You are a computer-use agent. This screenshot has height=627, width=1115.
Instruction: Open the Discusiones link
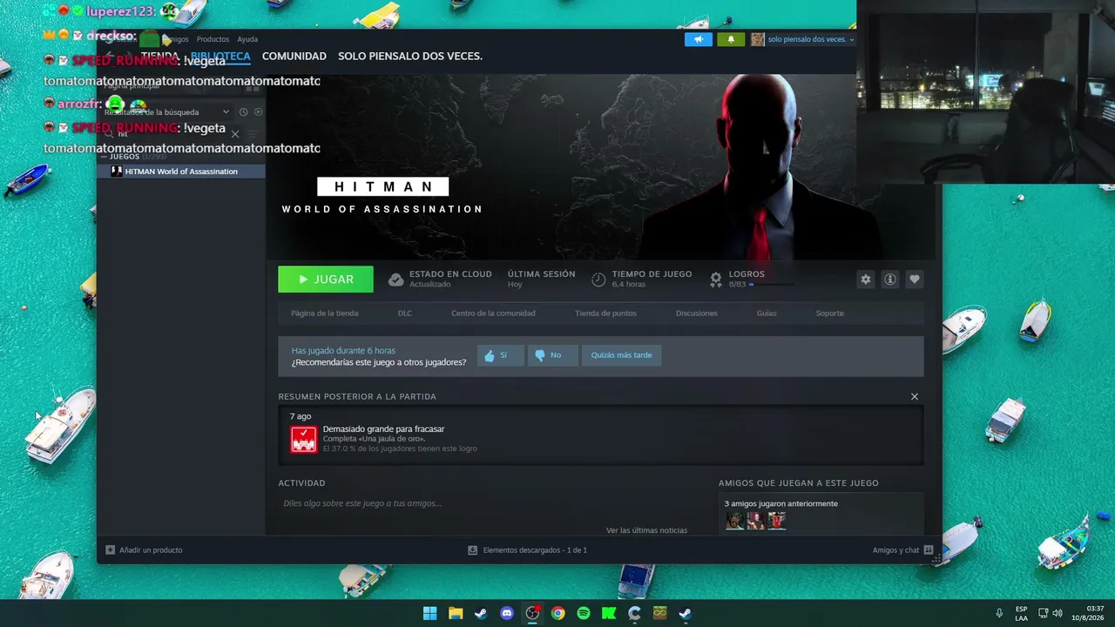pos(697,313)
